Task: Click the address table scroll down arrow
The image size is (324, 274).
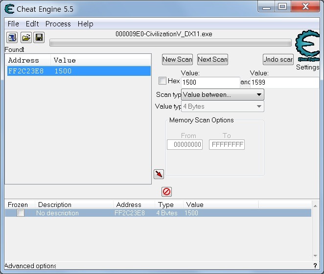Action: point(315,256)
